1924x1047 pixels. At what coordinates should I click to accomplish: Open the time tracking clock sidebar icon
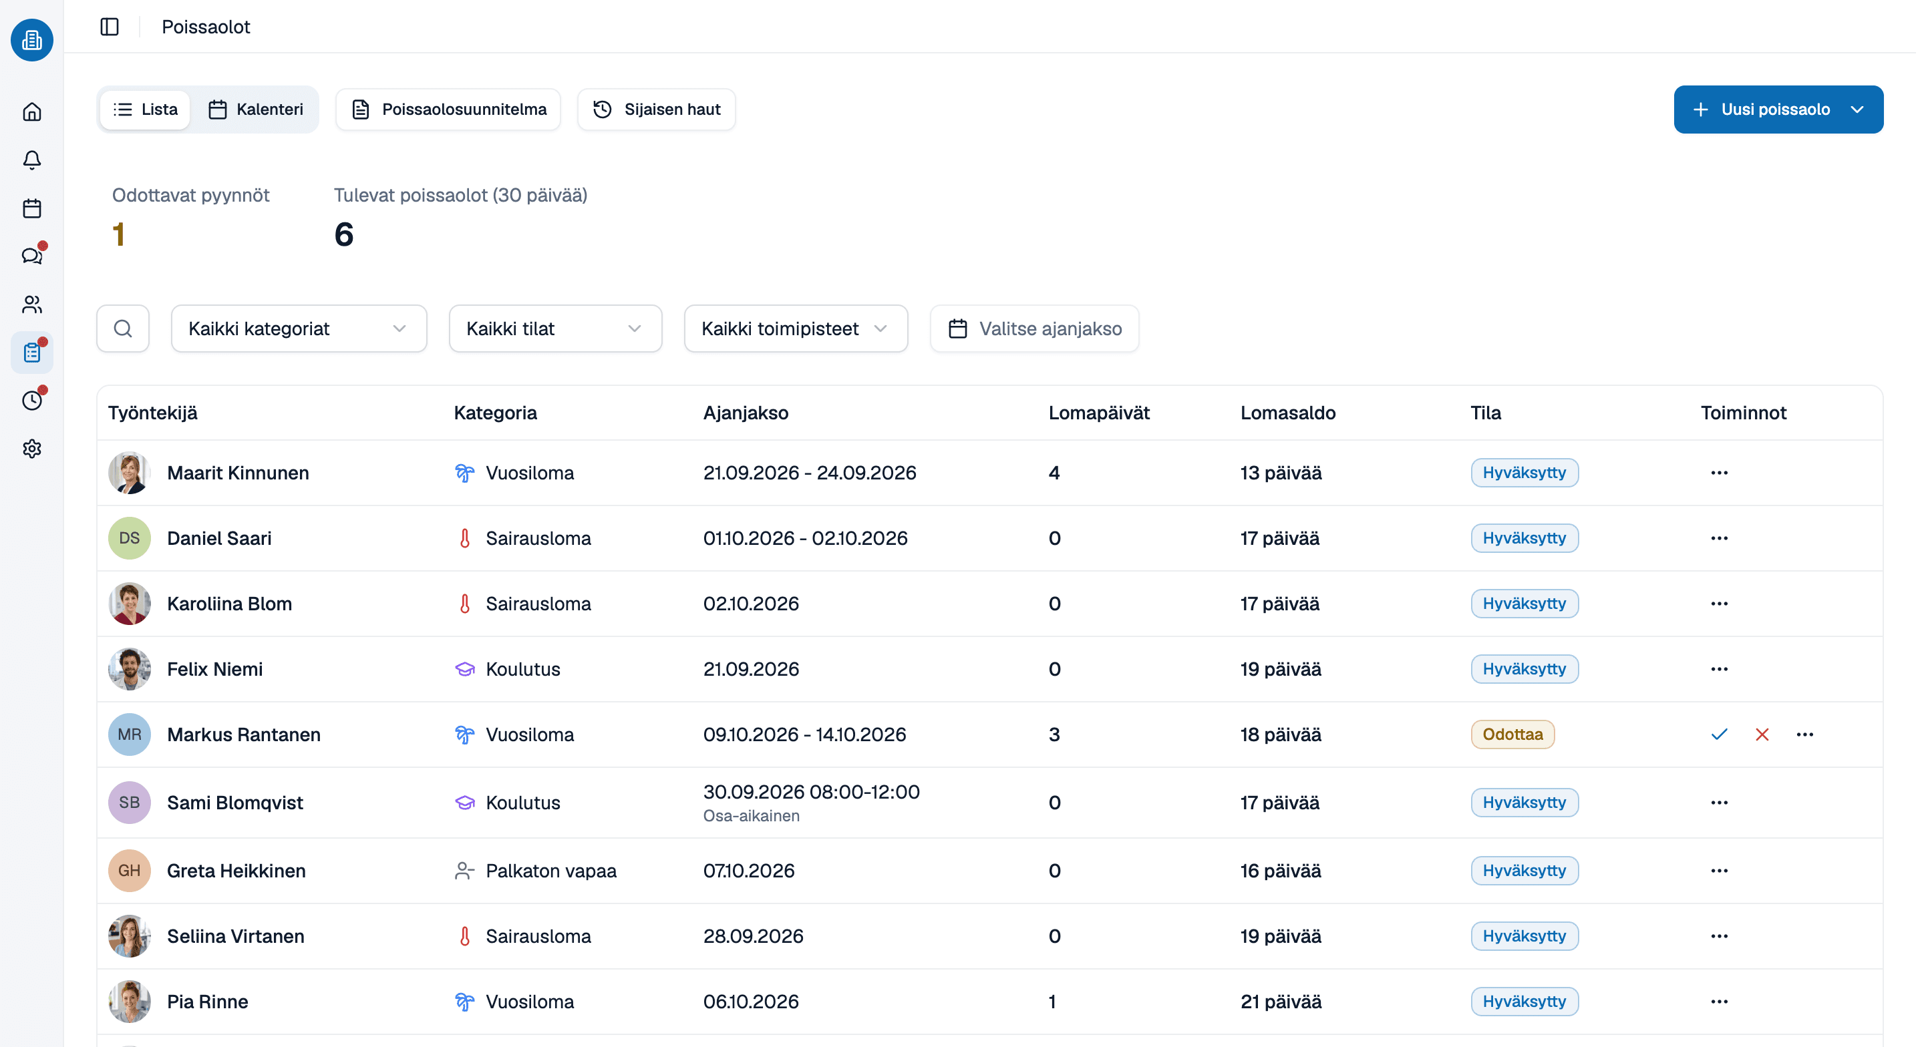(31, 401)
